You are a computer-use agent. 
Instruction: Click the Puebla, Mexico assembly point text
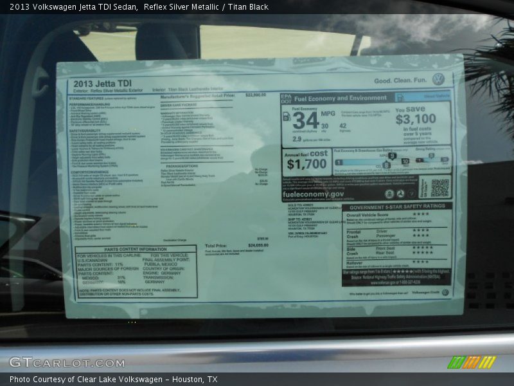[161, 264]
